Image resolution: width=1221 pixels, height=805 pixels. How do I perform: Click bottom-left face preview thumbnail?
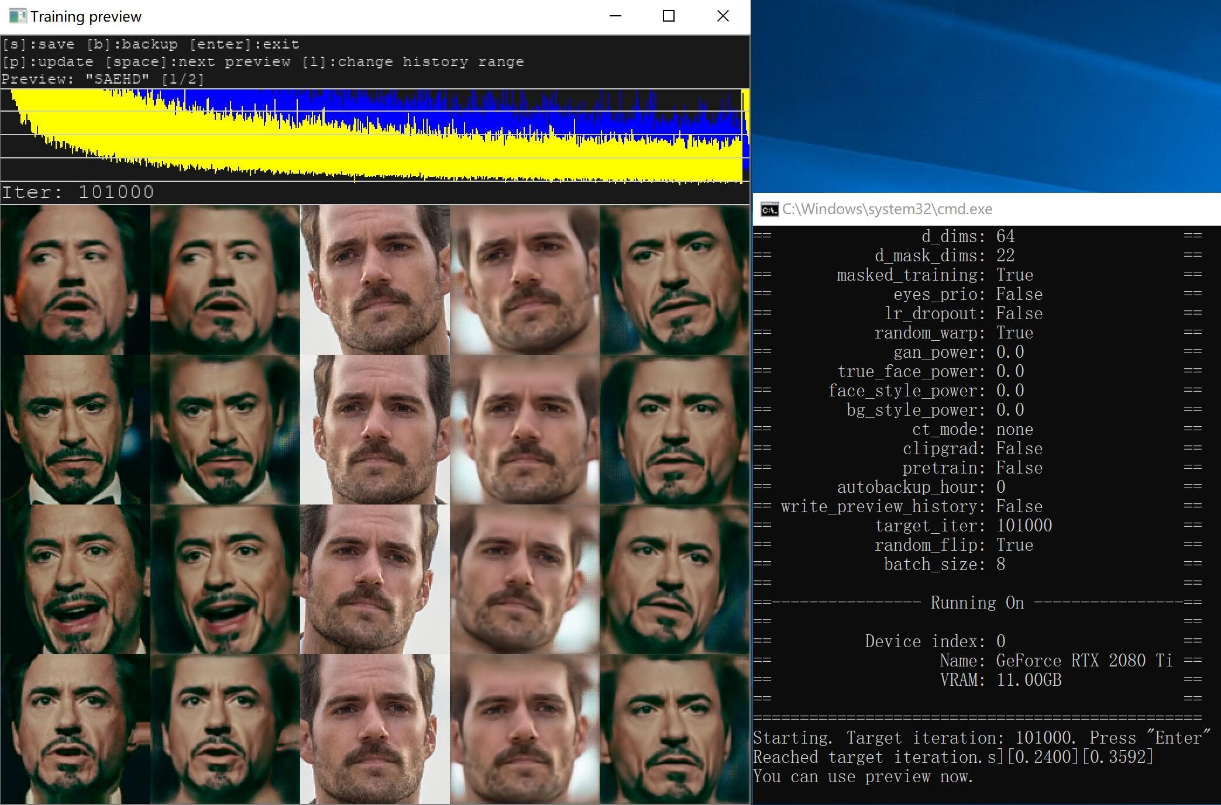tap(75, 729)
